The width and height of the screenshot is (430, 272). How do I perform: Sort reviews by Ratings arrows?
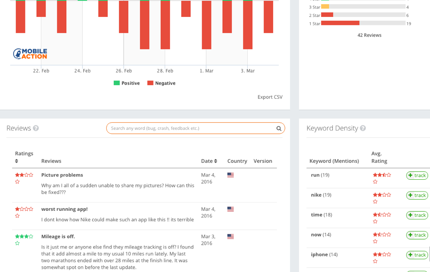click(16, 161)
